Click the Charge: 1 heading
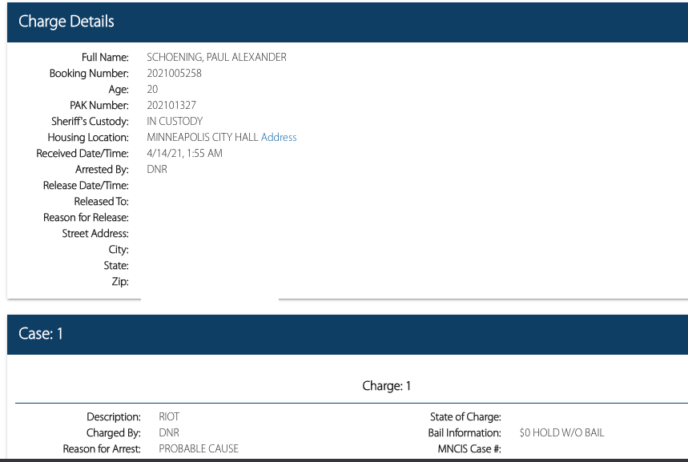 386,386
